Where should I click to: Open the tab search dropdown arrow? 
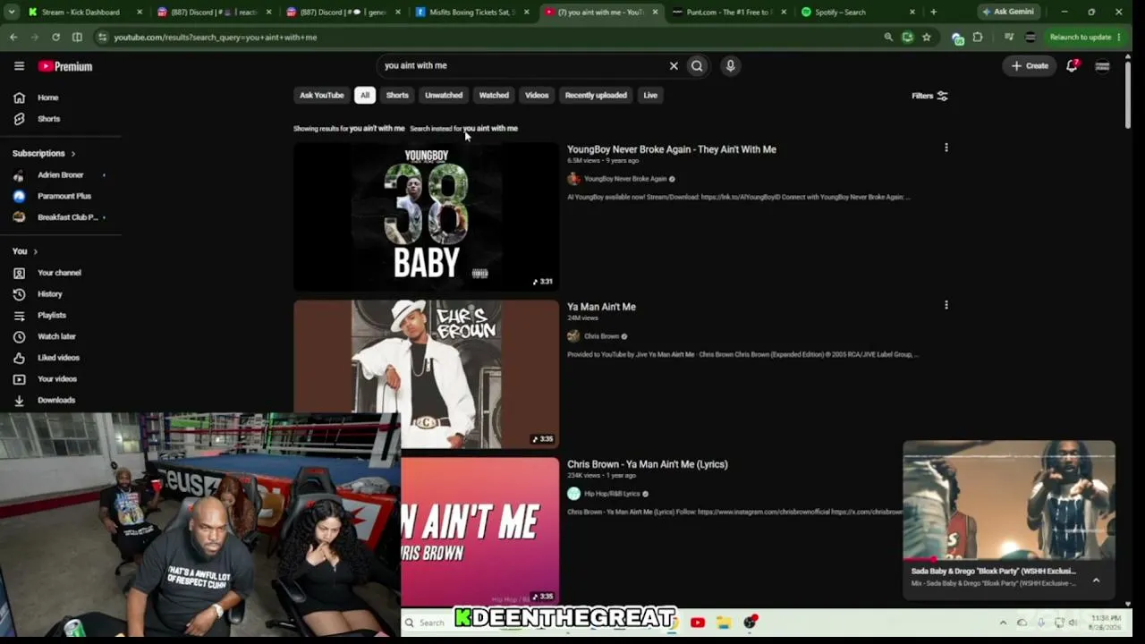[x=13, y=13]
